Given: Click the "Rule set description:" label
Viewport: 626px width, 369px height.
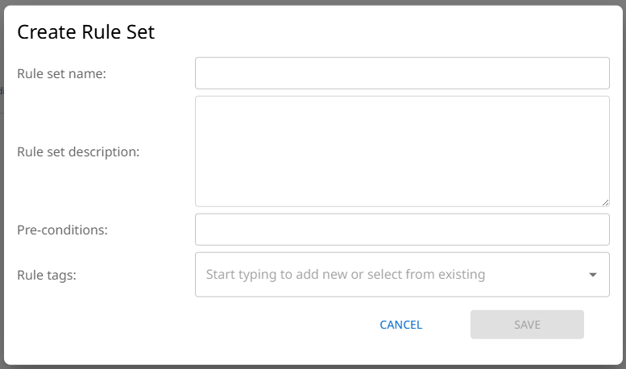Looking at the screenshot, I should [x=78, y=151].
